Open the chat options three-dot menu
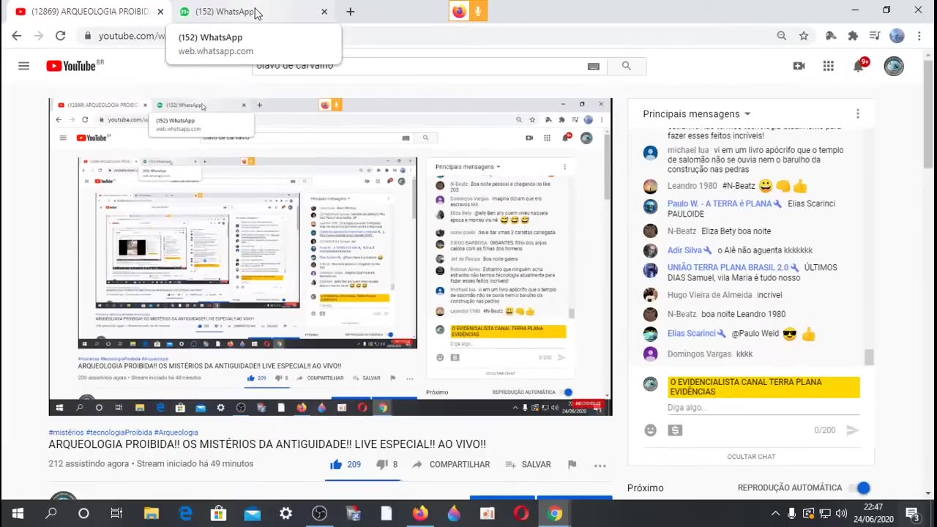Screen dimensions: 937x527 click(x=858, y=113)
